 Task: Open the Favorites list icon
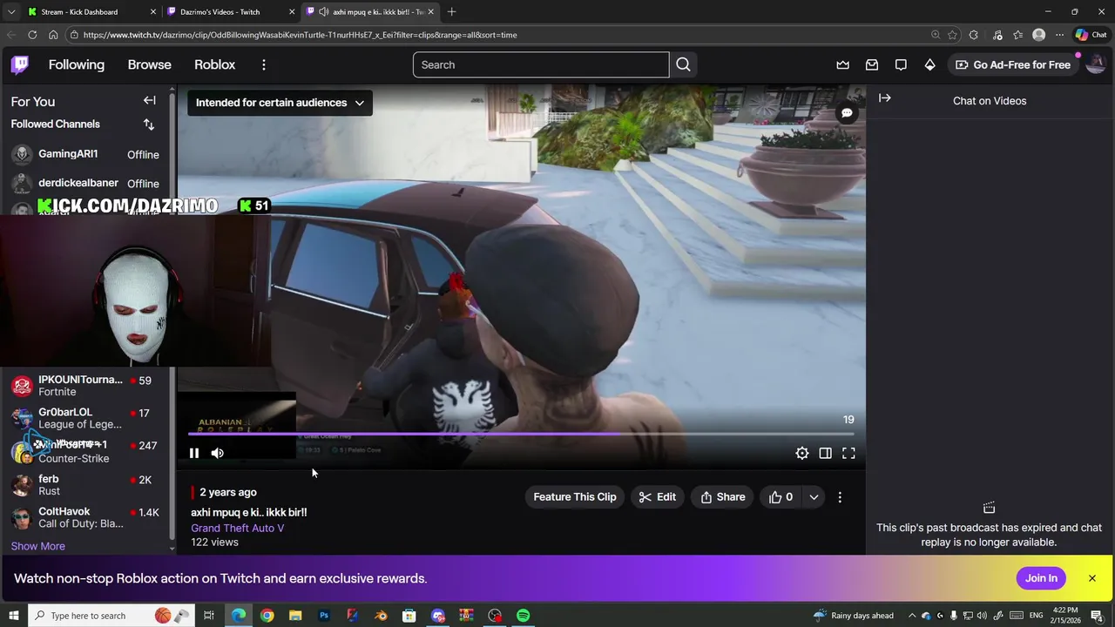(x=1017, y=35)
